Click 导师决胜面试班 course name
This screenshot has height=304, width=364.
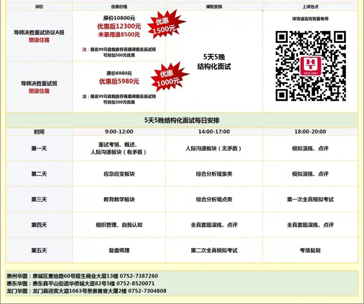coord(39,83)
